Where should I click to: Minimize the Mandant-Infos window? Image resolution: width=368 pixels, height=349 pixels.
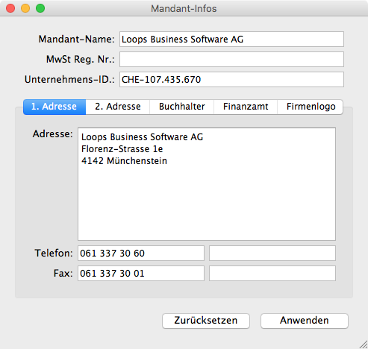(x=25, y=8)
